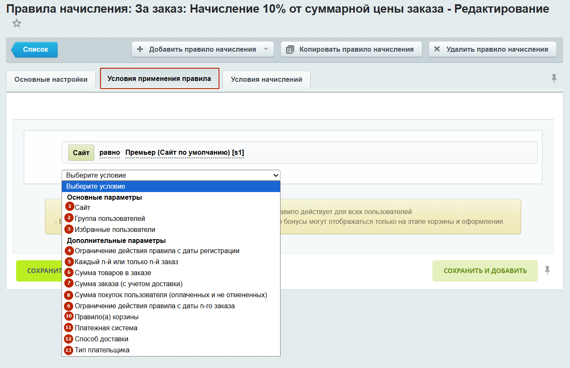Select Способ доставки condition
The image size is (570, 368).
click(x=101, y=339)
